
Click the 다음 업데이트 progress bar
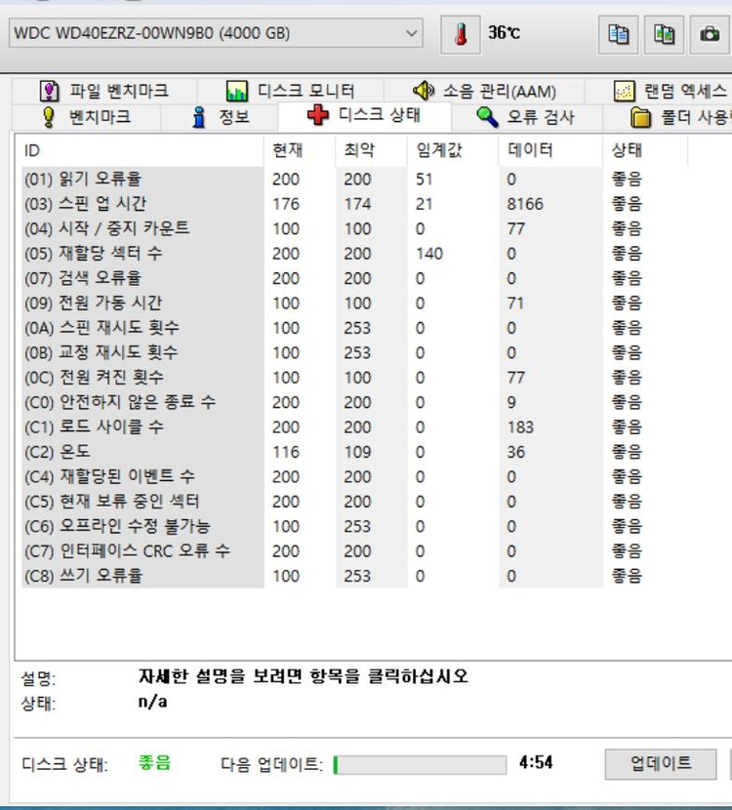pyautogui.click(x=420, y=764)
